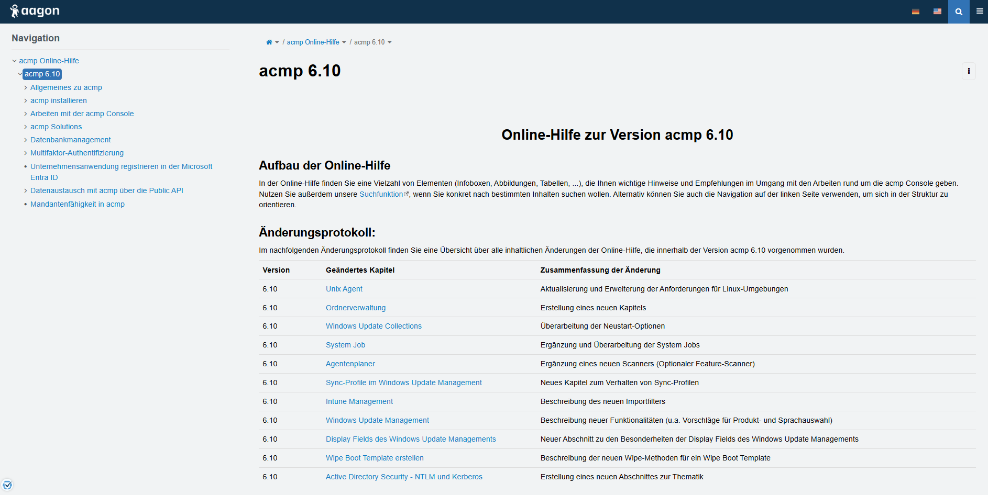Image resolution: width=988 pixels, height=495 pixels.
Task: Open acmp Online-Hilfe in navigation tree
Action: click(x=49, y=61)
